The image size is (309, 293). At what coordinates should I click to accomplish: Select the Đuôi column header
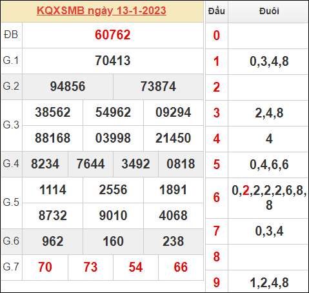(269, 11)
